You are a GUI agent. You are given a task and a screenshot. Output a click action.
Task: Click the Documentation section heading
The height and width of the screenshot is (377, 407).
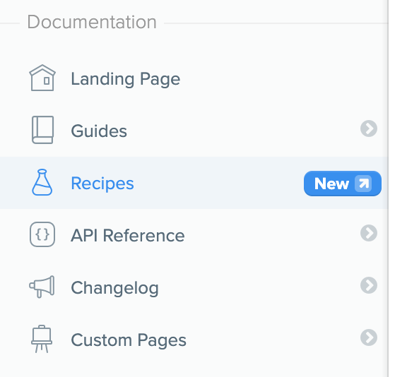pos(92,22)
